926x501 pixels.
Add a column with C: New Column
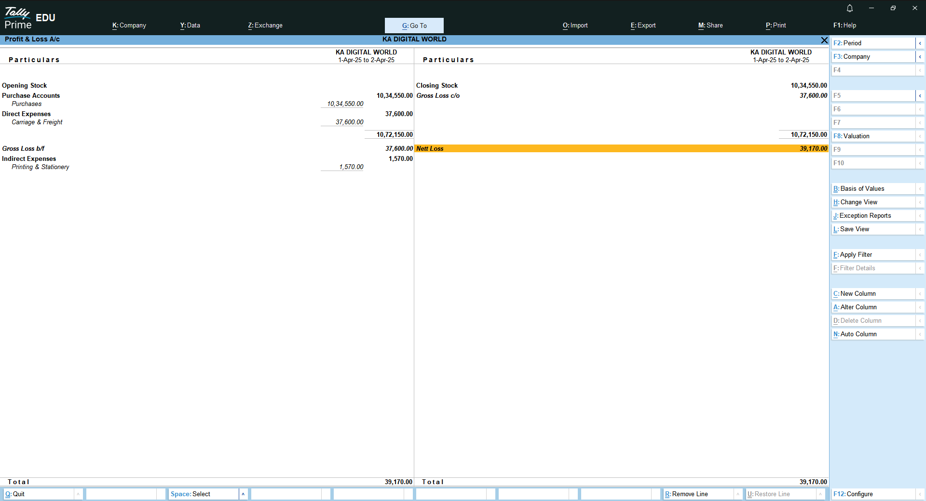click(873, 294)
